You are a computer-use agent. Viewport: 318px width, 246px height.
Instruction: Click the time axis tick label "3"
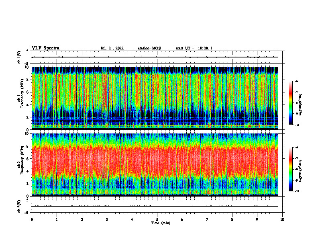click(107, 219)
